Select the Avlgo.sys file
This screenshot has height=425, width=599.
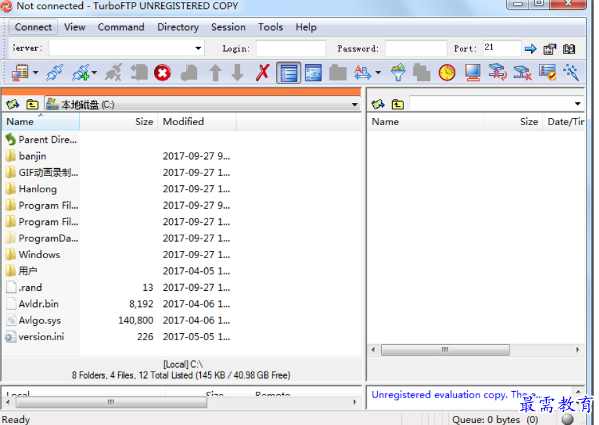point(33,321)
